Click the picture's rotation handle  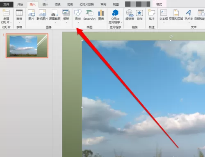171,36
